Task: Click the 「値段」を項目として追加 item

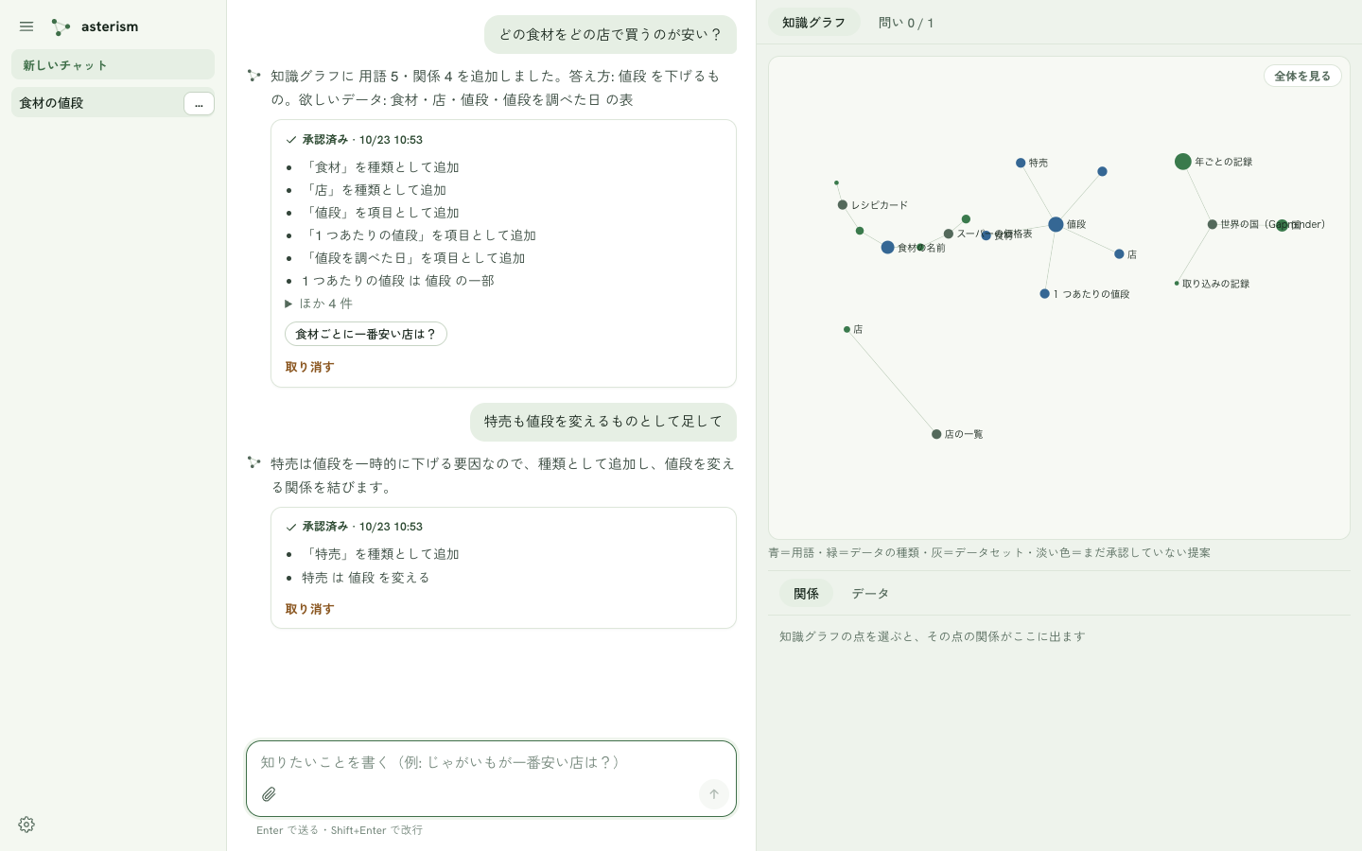Action: (380, 213)
